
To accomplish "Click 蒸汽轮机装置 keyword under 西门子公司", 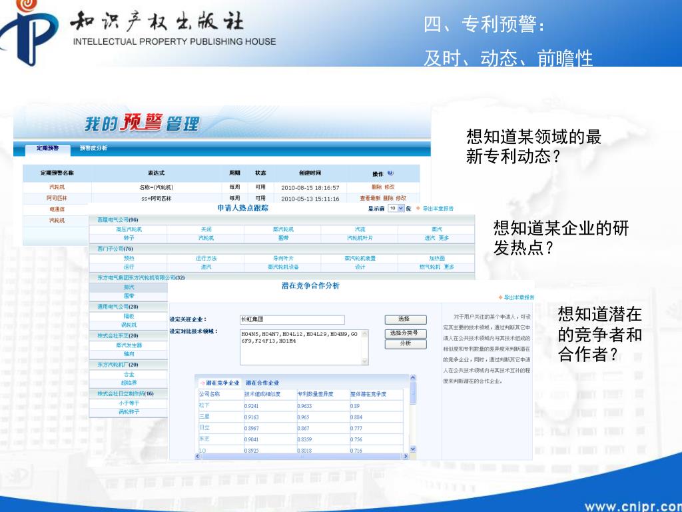I will pyautogui.click(x=360, y=258).
